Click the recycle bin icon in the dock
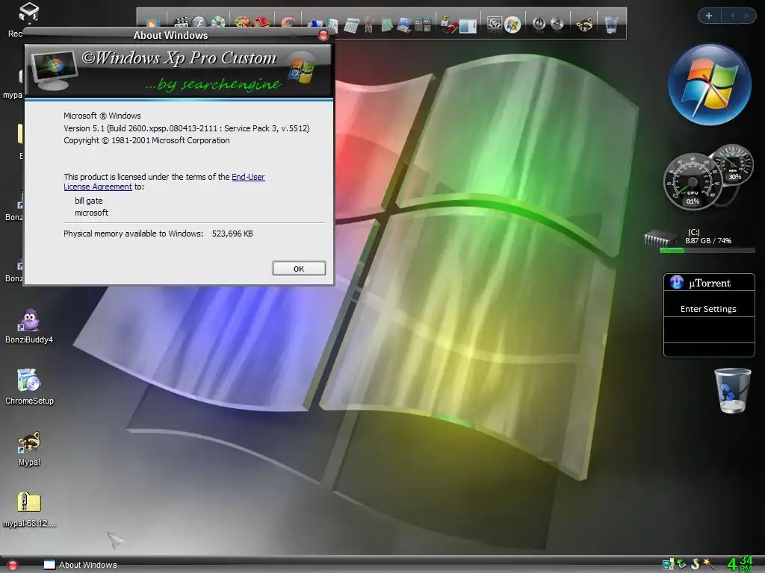765x573 pixels. pyautogui.click(x=611, y=25)
